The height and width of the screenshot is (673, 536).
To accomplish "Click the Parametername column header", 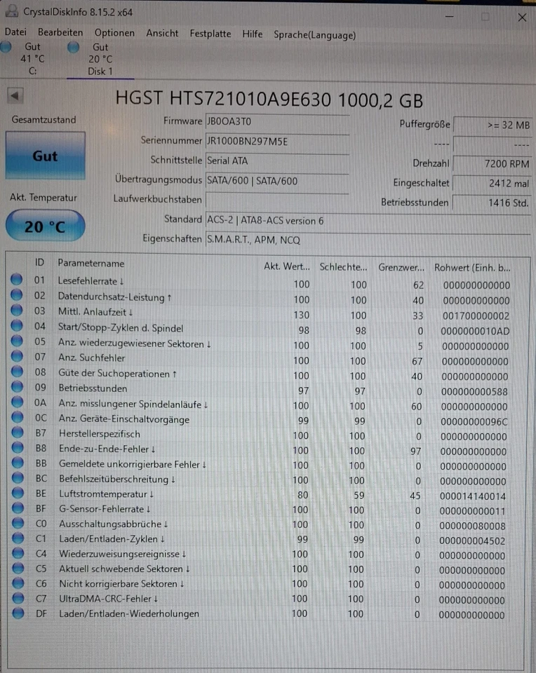I will click(x=91, y=263).
